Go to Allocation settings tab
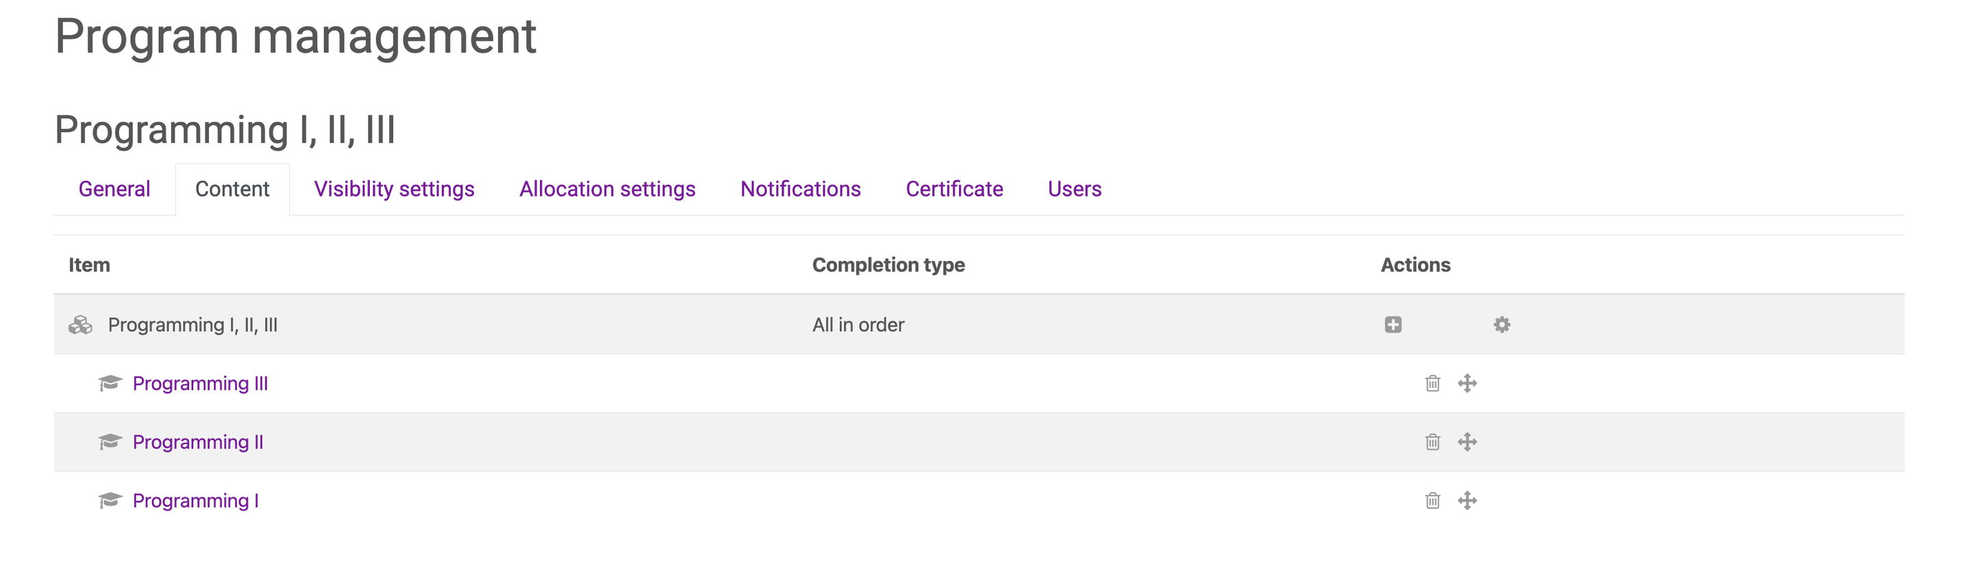 608,189
